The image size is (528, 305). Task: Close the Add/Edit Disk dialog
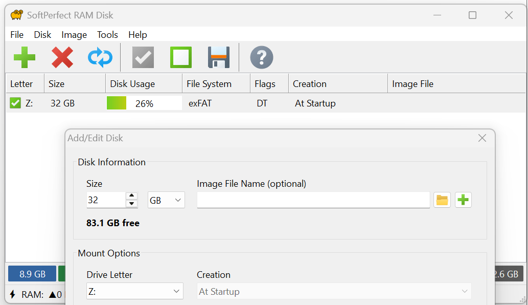(482, 138)
